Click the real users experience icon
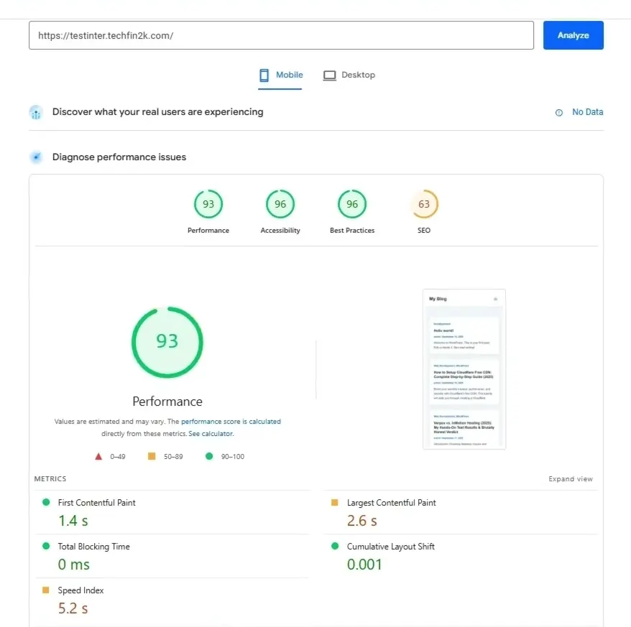The width and height of the screenshot is (631, 627). coord(36,112)
